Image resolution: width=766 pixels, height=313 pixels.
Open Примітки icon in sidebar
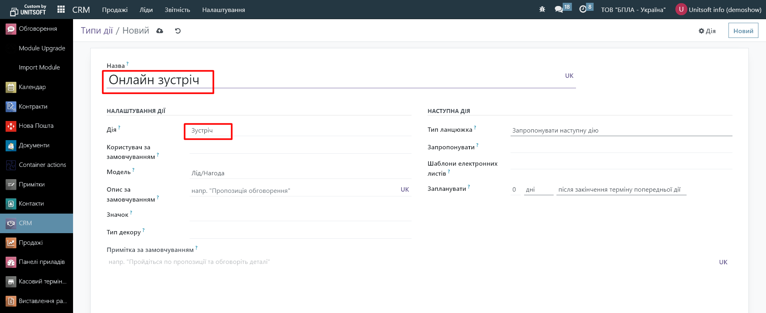[11, 184]
